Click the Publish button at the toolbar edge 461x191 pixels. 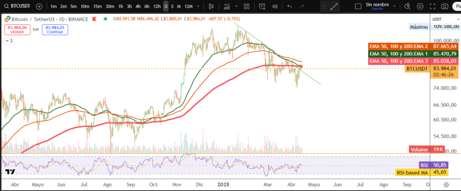tap(457, 6)
